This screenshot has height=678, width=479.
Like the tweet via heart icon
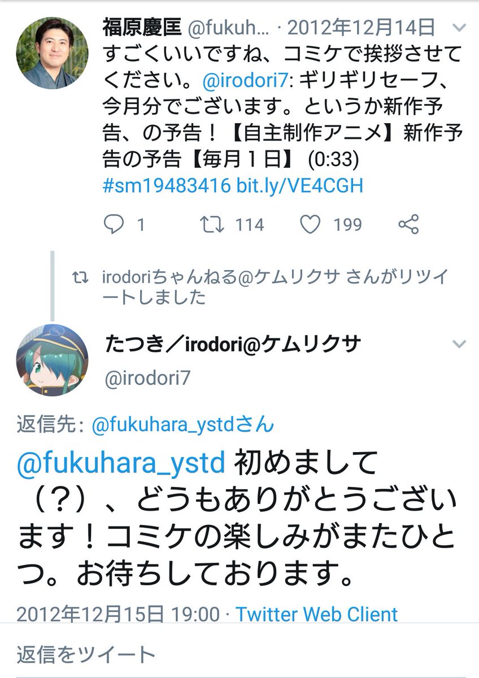[310, 224]
